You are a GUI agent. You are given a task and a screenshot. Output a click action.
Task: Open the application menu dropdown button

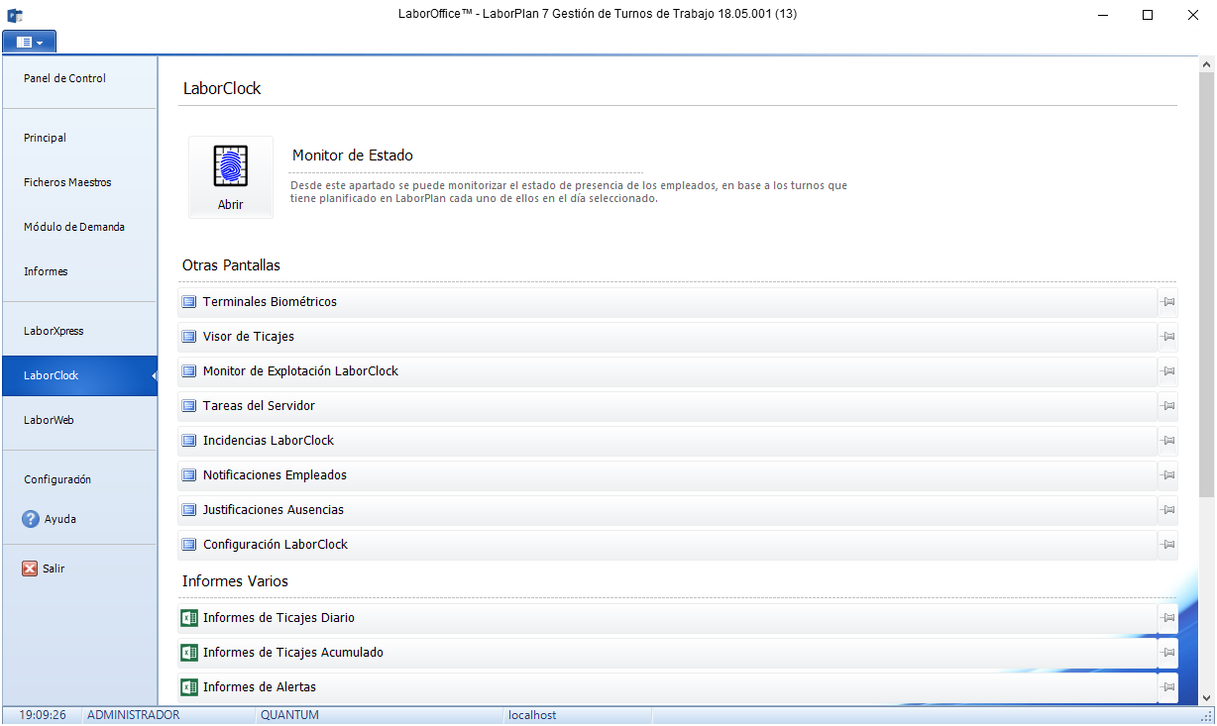point(30,43)
